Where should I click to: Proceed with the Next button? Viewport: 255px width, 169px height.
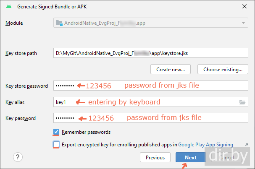(190, 158)
